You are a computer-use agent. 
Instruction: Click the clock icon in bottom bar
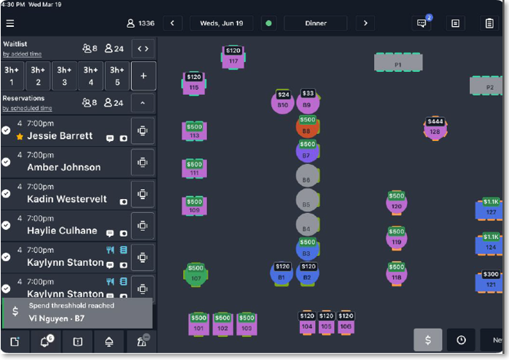[461, 340]
